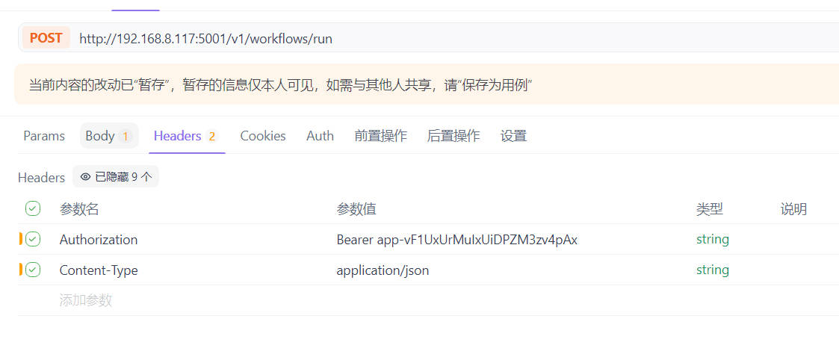Open the 后置操作 tab
This screenshot has height=357, width=839.
[453, 136]
